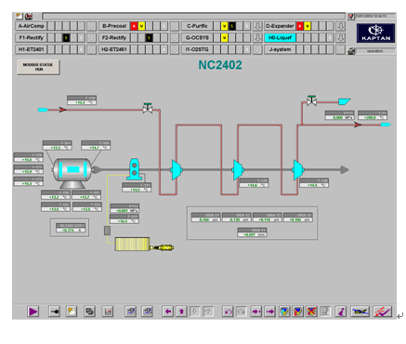
Task: Click the horn alarm icon at top left
Action: tap(29, 16)
